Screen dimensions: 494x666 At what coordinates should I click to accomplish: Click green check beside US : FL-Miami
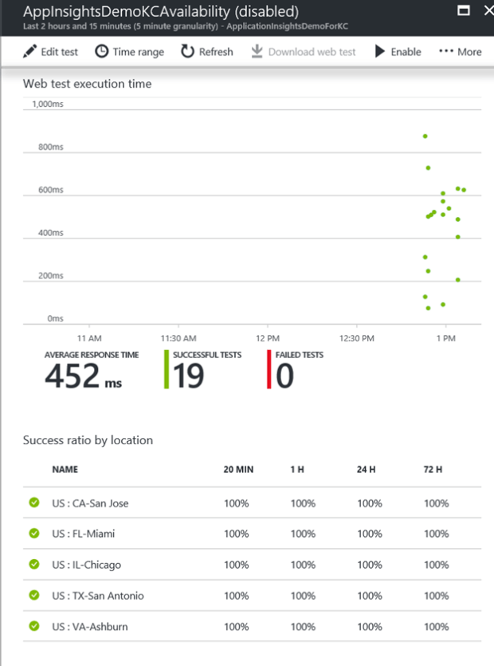(x=34, y=534)
